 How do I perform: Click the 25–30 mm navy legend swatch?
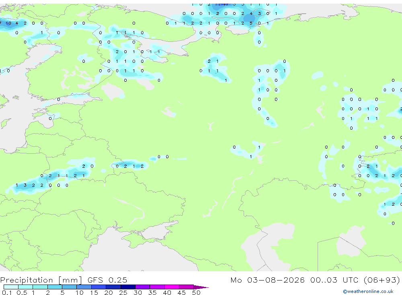pos(128,287)
